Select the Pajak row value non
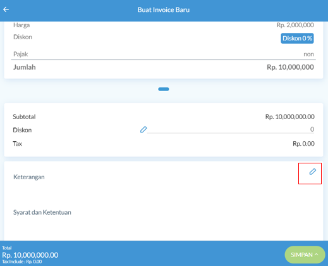Viewport: 328px width, 266px height. pyautogui.click(x=308, y=54)
